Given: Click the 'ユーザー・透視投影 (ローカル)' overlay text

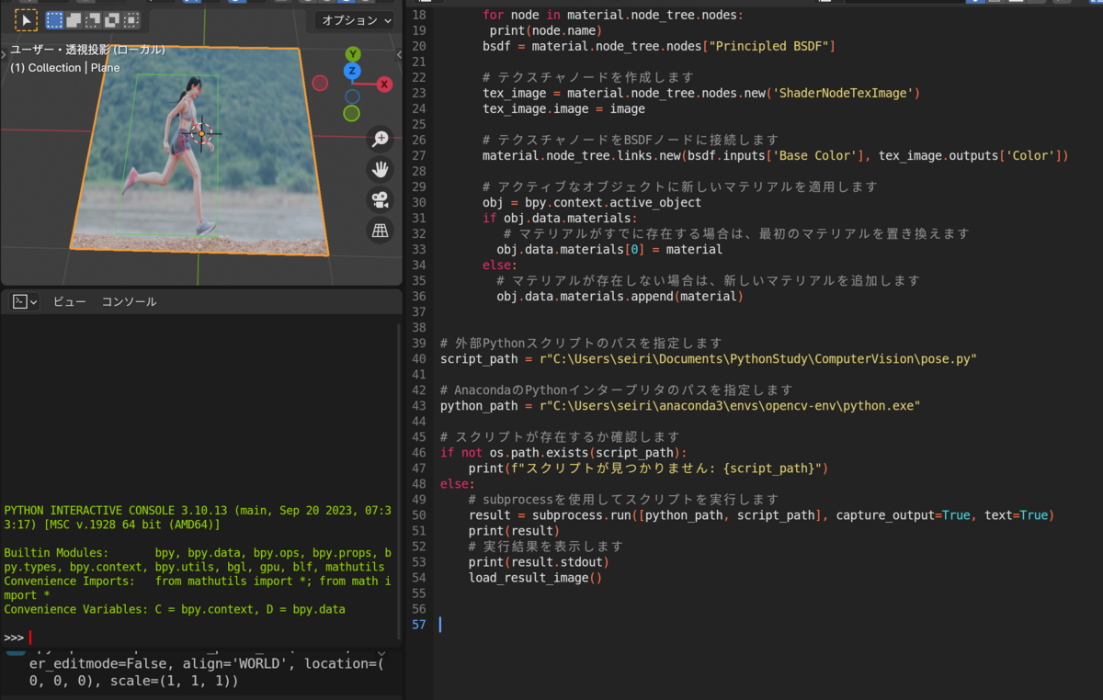Looking at the screenshot, I should point(87,50).
